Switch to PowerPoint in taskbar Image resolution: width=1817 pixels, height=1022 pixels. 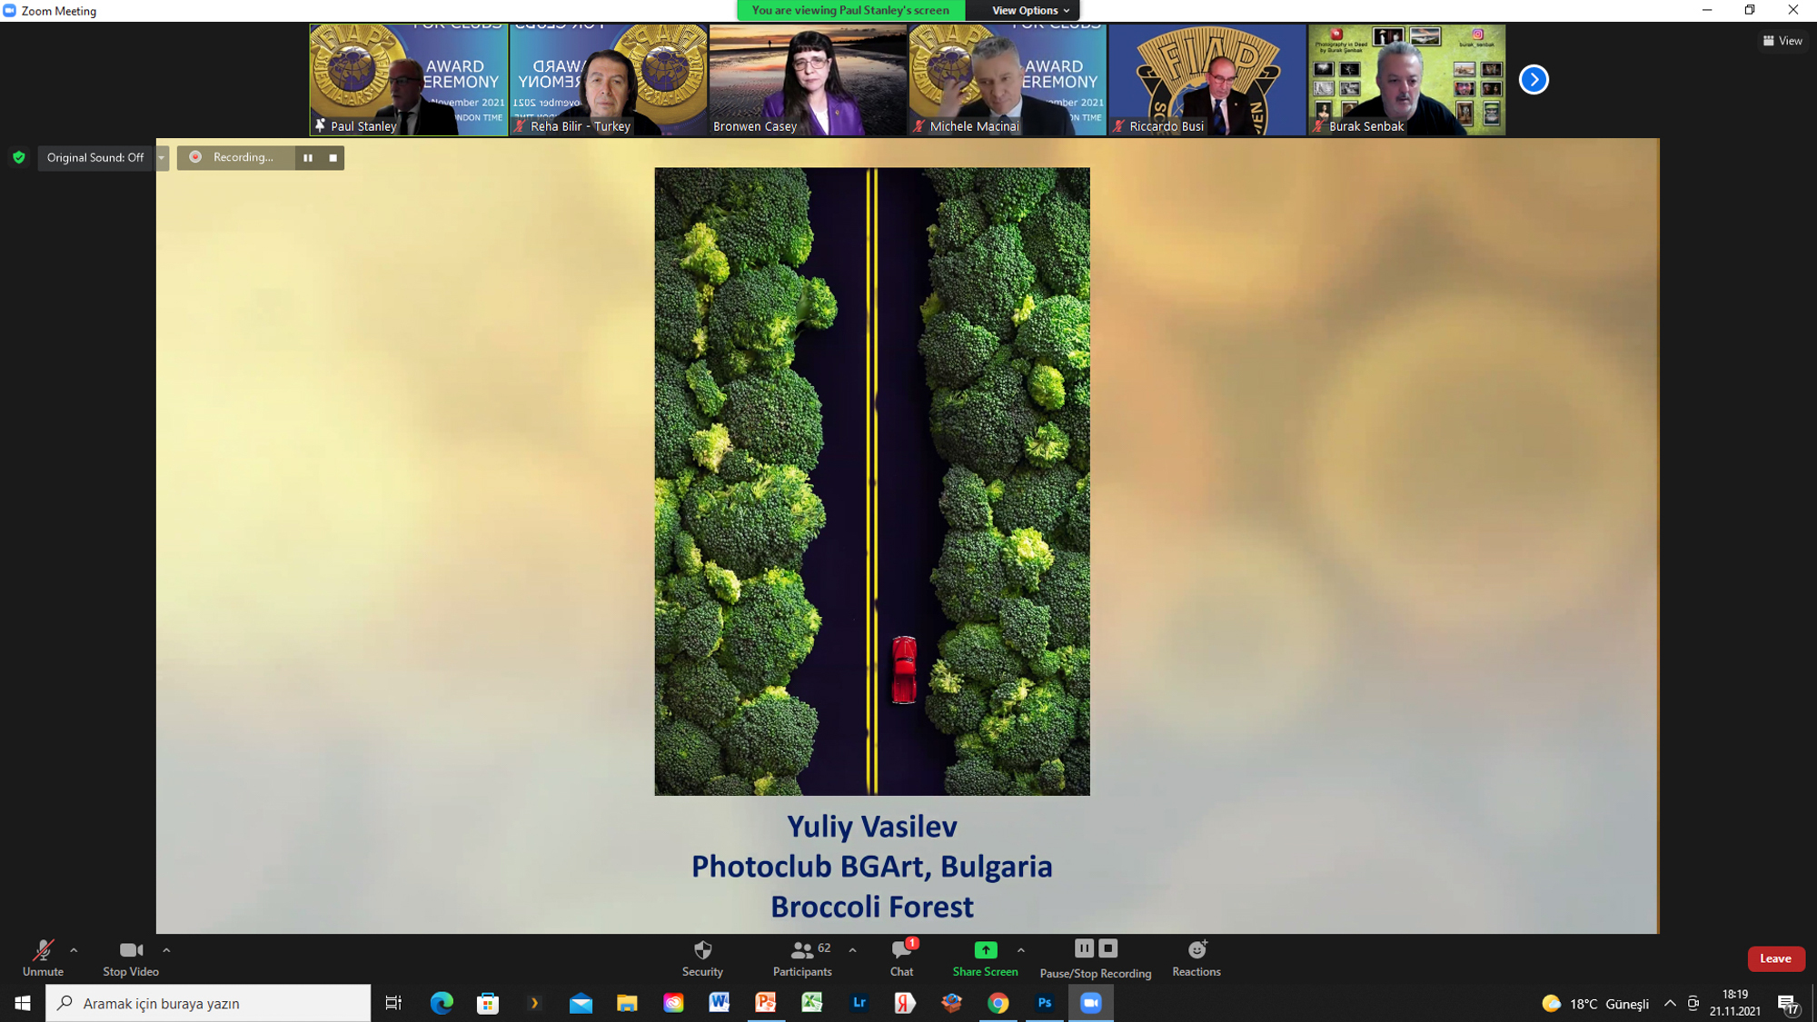click(766, 1003)
